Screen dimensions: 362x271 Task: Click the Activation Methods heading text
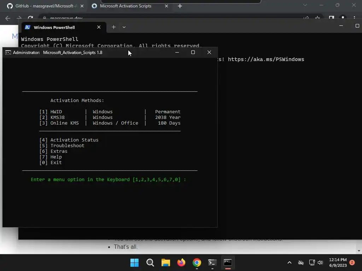pyautogui.click(x=77, y=101)
